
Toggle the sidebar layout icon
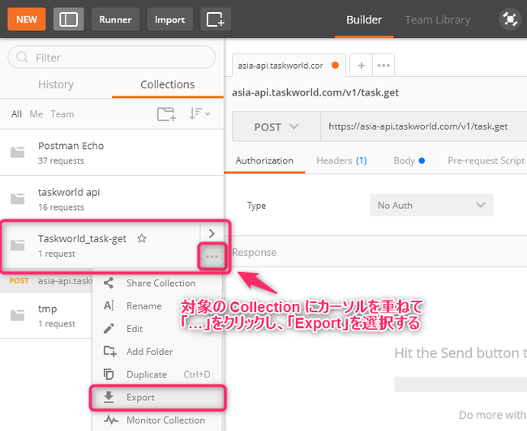(69, 19)
